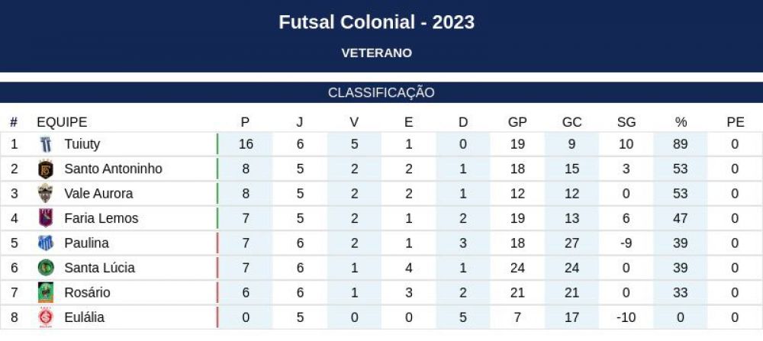
Task: Click the CLASSIFICAÇÃO section bar
Action: (x=381, y=92)
